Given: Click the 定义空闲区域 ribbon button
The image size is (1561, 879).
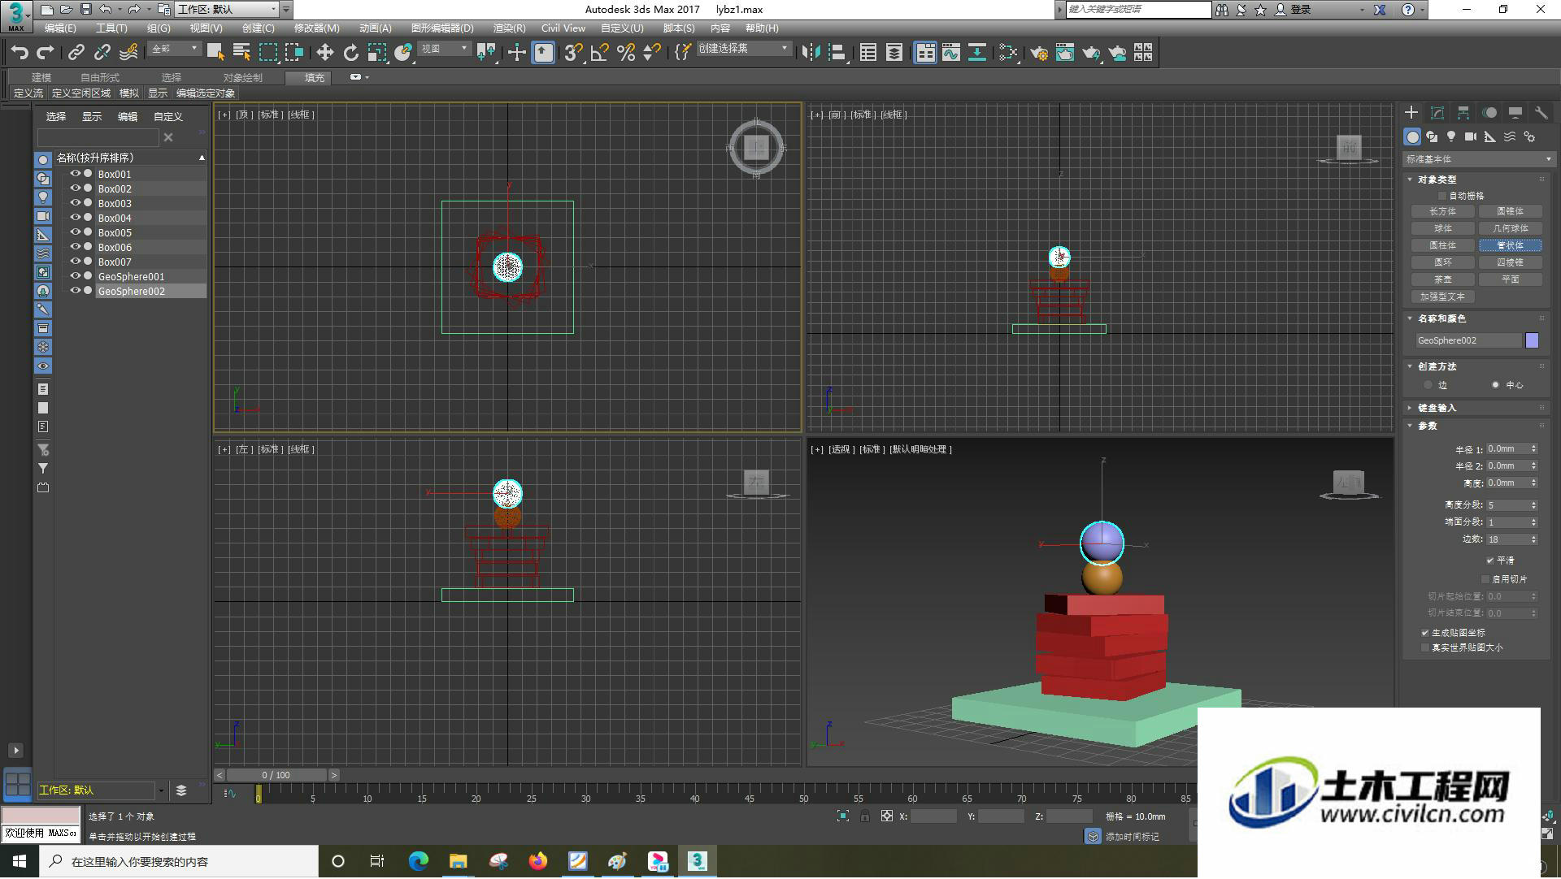Looking at the screenshot, I should pyautogui.click(x=80, y=93).
